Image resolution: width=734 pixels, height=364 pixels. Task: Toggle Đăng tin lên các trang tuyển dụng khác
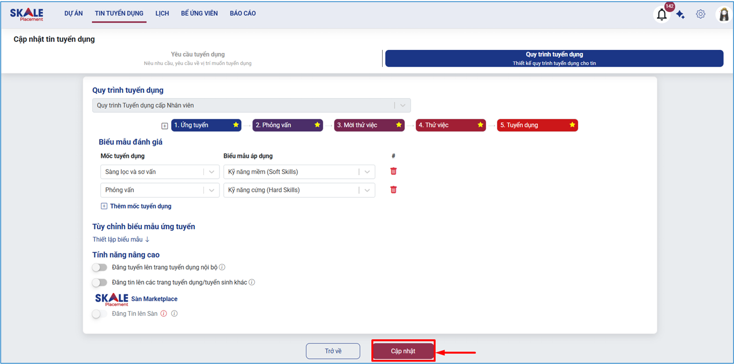(x=99, y=283)
